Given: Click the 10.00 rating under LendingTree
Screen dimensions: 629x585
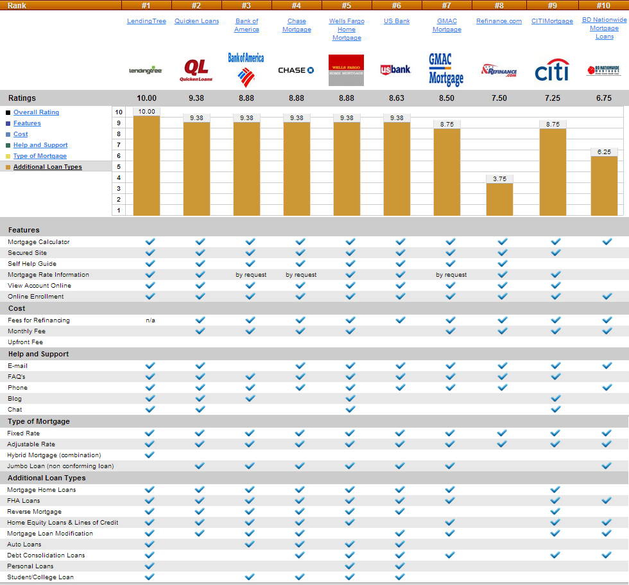Looking at the screenshot, I should tap(146, 98).
